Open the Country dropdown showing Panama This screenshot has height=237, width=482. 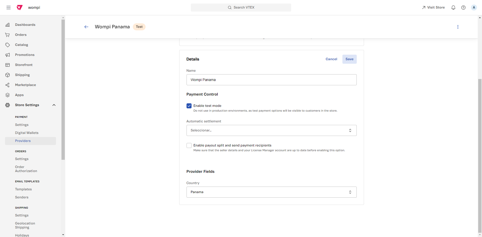coord(271,192)
